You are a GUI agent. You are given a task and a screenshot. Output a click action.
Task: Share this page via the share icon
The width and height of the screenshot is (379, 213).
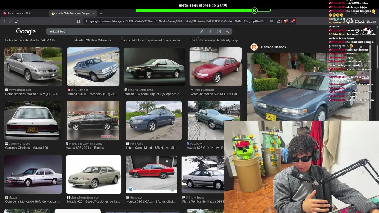click(x=278, y=21)
